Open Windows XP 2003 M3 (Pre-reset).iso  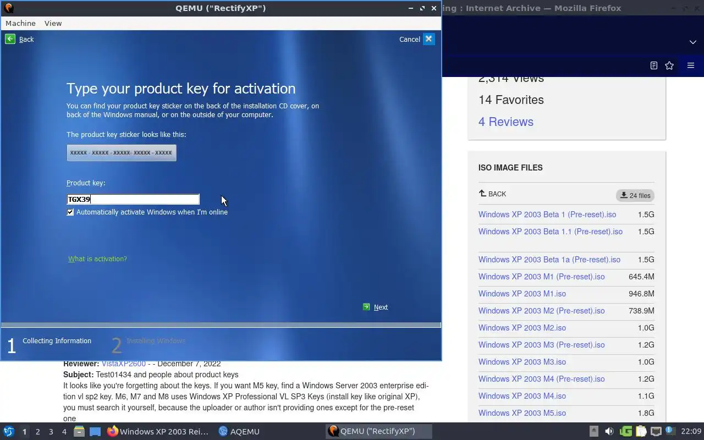[x=542, y=345]
